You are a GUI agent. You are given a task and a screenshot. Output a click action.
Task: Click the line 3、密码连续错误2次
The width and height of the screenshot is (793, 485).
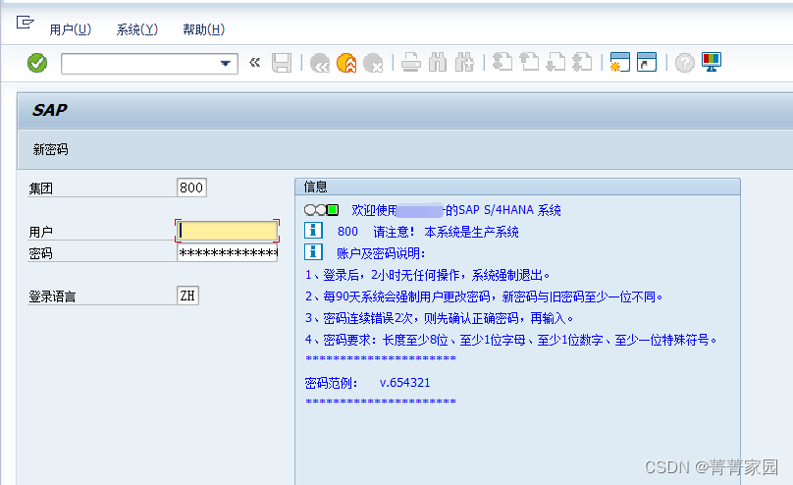click(x=440, y=318)
